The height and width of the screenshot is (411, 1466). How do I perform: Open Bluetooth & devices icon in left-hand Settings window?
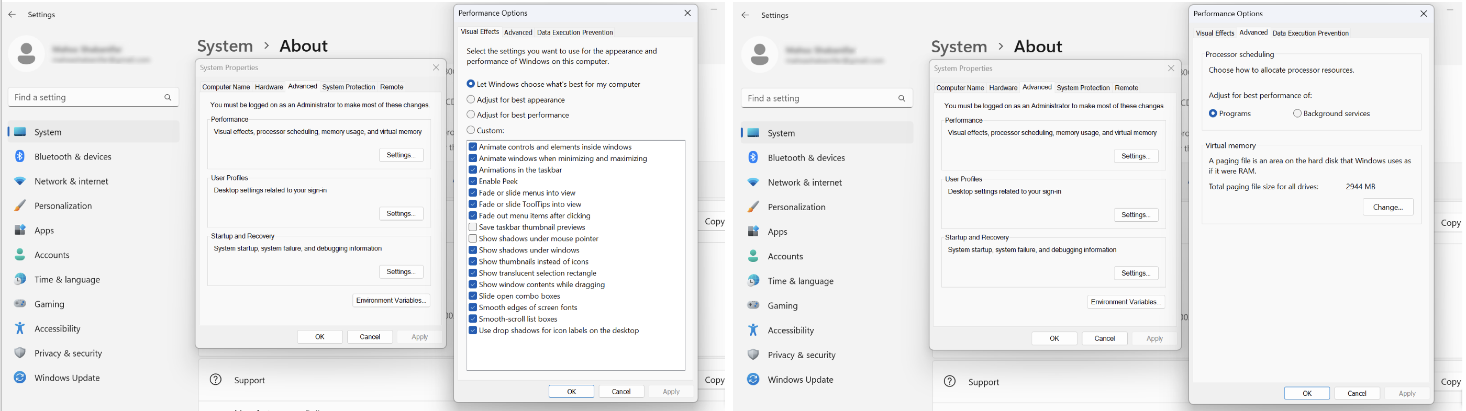point(20,156)
